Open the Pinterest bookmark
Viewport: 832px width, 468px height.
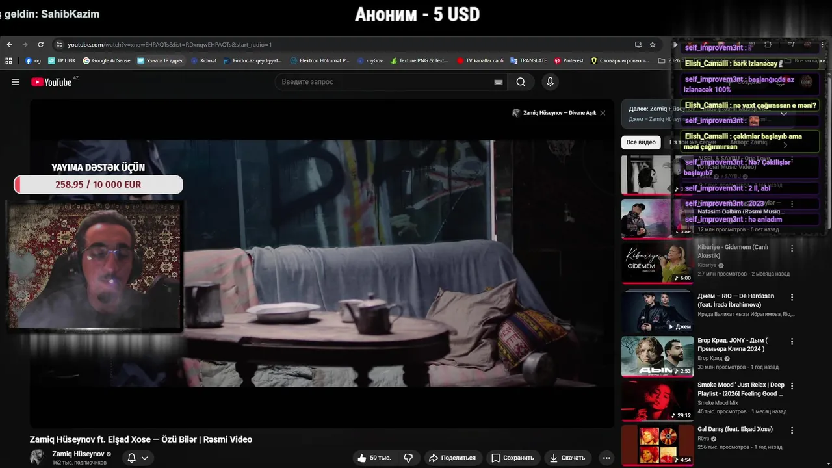click(x=569, y=60)
